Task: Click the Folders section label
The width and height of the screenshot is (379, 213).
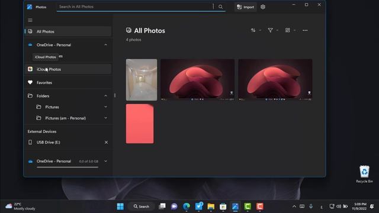Action: pyautogui.click(x=43, y=96)
